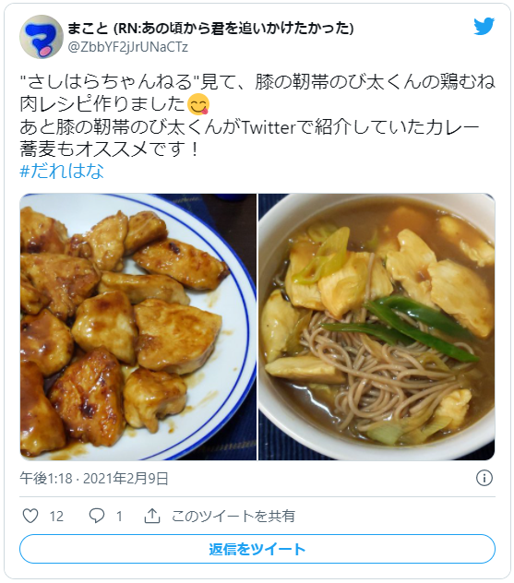Open the tweet timestamp 午後1:18 2021年2月9日
Image resolution: width=514 pixels, height=583 pixels.
pyautogui.click(x=94, y=478)
